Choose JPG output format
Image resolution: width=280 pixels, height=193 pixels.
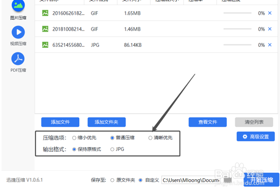[112, 149]
